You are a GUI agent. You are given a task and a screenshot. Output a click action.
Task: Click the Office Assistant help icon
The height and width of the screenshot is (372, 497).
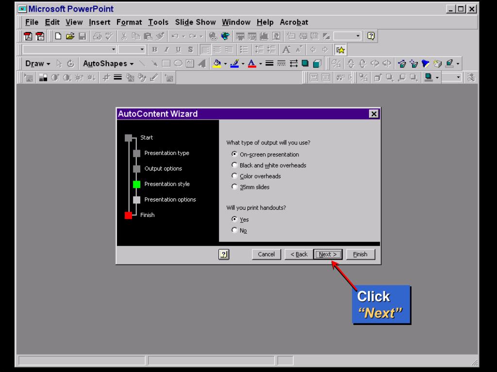coord(371,36)
